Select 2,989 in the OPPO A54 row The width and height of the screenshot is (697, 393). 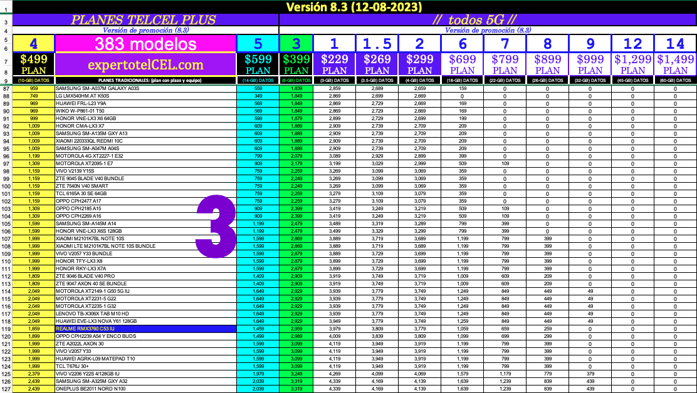(x=296, y=337)
